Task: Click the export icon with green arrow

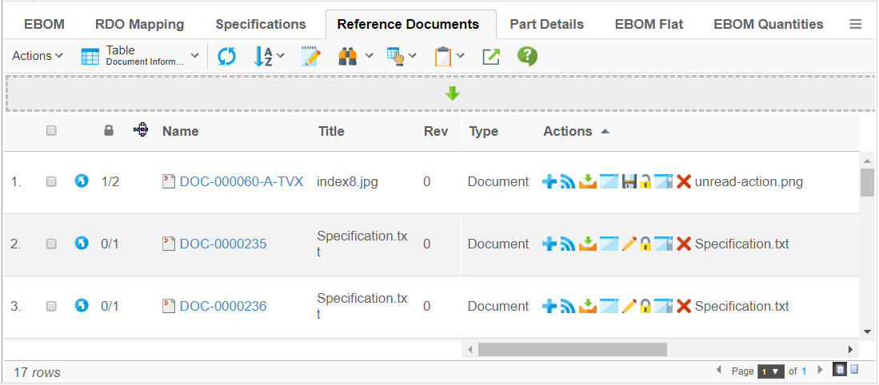Action: click(490, 57)
